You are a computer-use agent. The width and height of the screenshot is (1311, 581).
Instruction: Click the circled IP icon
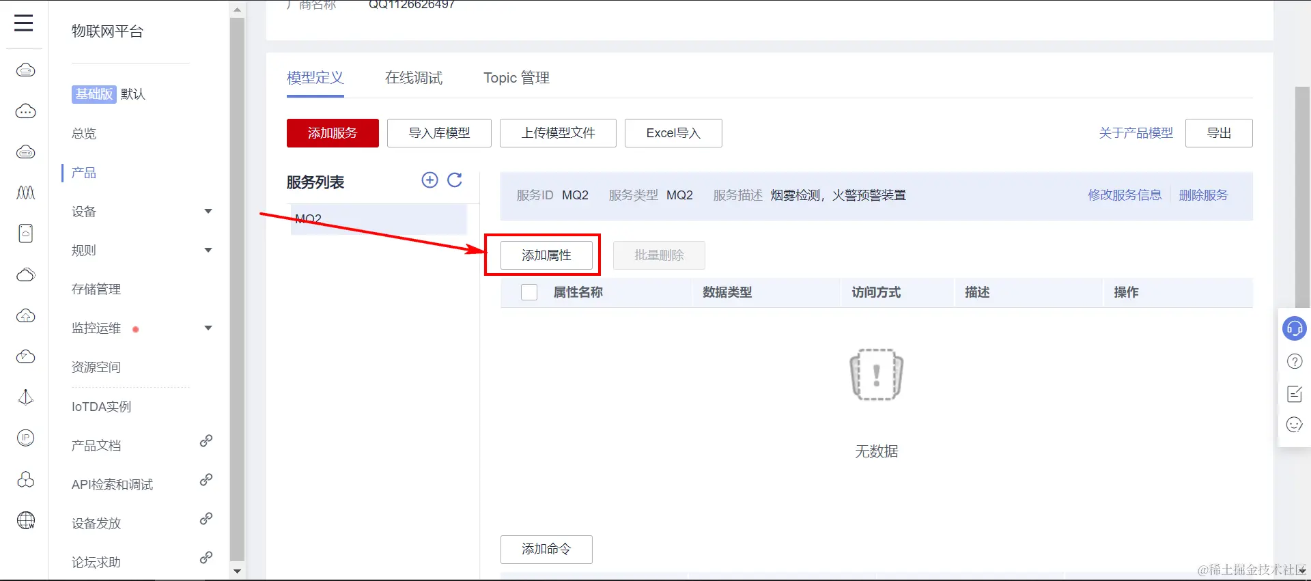(26, 438)
